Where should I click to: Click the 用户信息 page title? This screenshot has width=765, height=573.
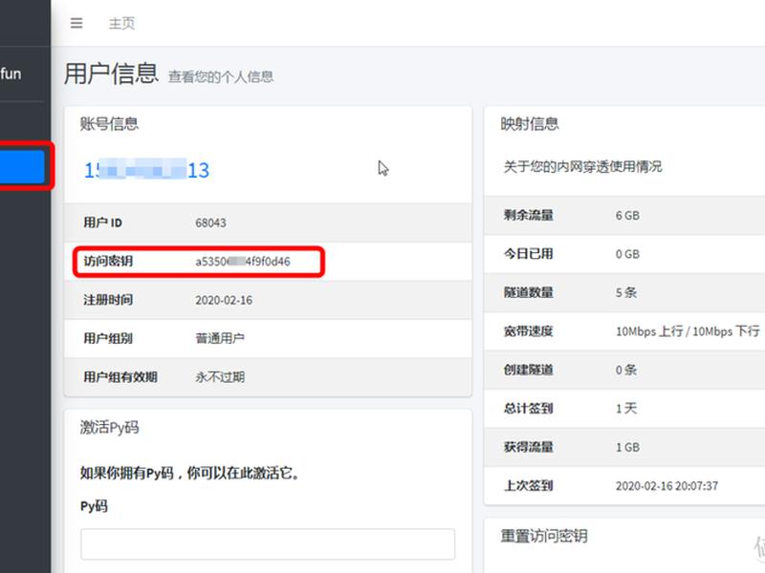[111, 74]
